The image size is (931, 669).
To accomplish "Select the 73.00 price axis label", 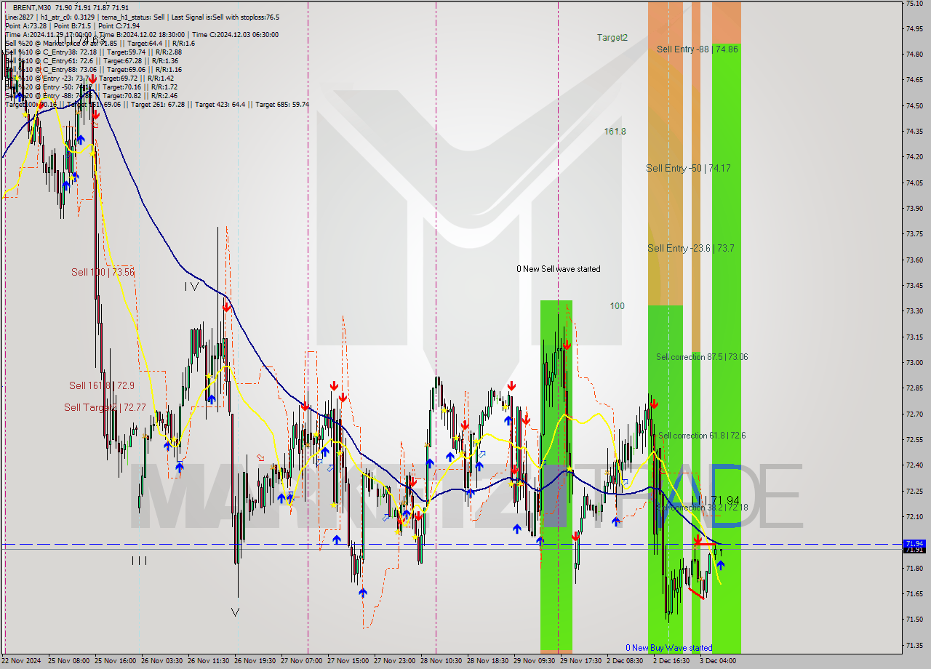I will (x=915, y=362).
